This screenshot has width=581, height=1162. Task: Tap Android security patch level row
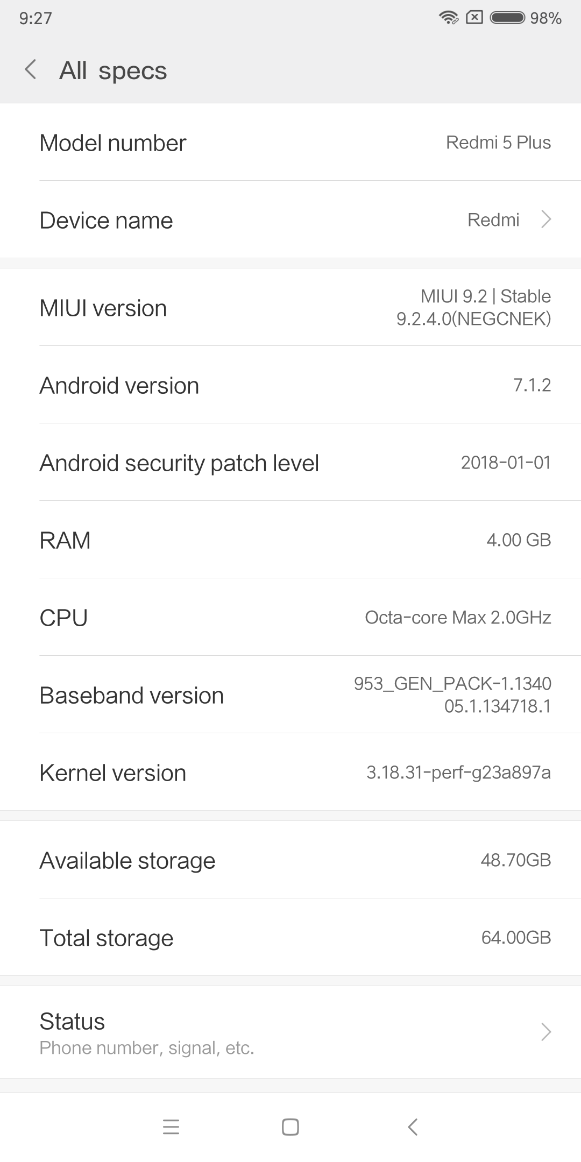pyautogui.click(x=290, y=463)
